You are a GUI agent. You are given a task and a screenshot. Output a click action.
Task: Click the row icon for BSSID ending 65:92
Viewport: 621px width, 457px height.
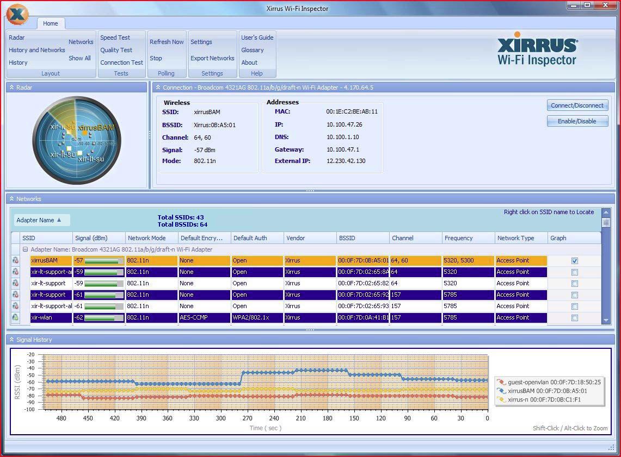[15, 295]
